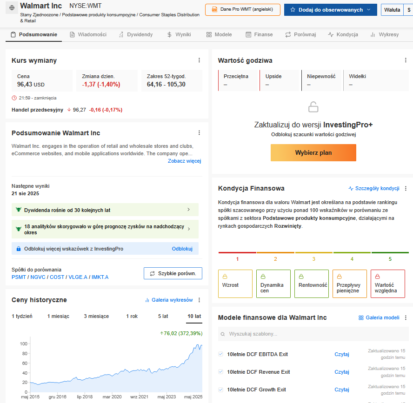Open the Dywidendy tab
Viewport: 413px width, 403px height.
click(136, 34)
